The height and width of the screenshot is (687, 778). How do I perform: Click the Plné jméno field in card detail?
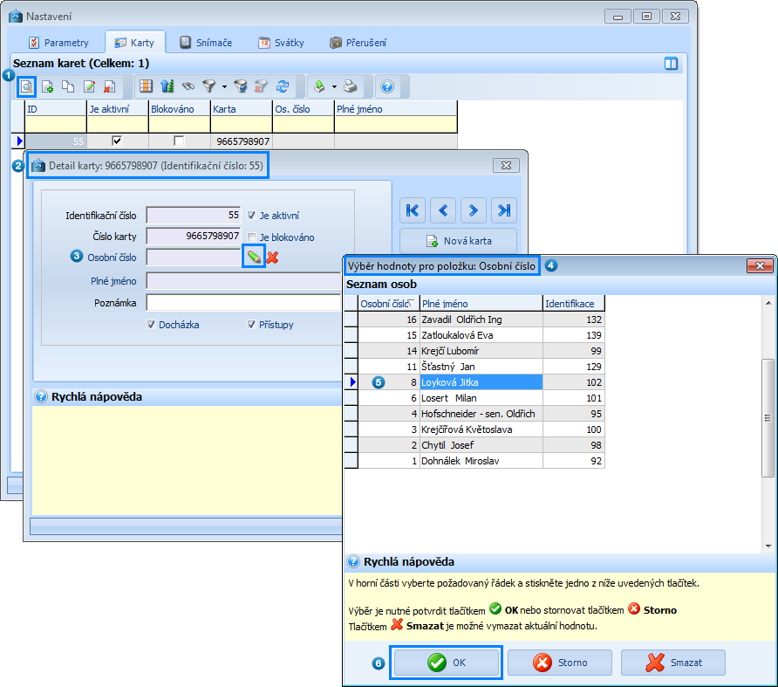click(243, 281)
